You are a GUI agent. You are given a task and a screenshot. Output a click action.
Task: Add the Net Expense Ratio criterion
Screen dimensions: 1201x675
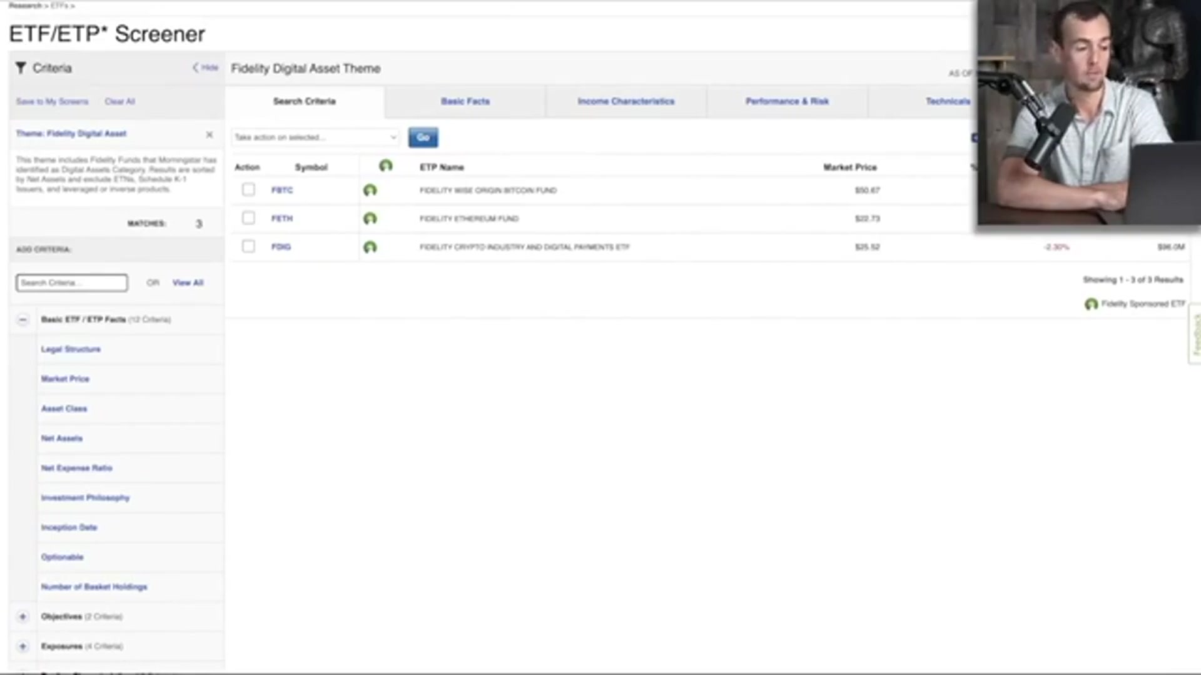(76, 468)
